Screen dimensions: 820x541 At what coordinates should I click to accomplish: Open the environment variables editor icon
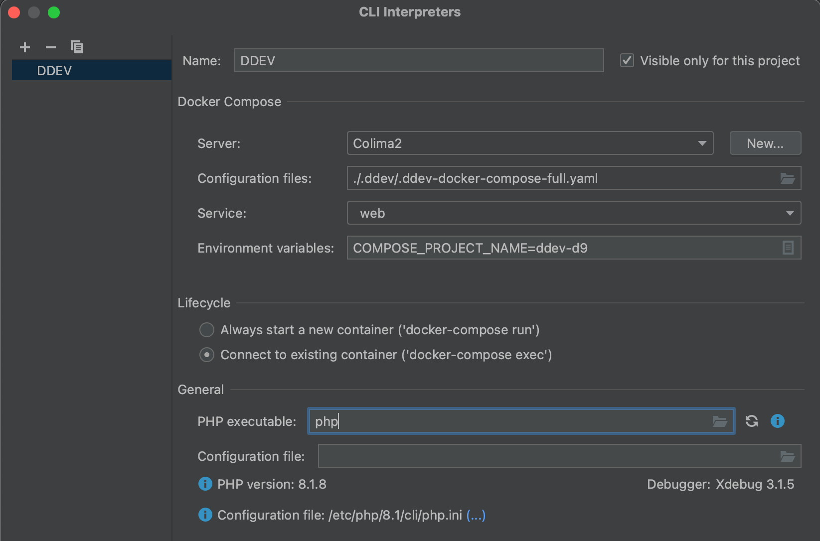pos(788,248)
